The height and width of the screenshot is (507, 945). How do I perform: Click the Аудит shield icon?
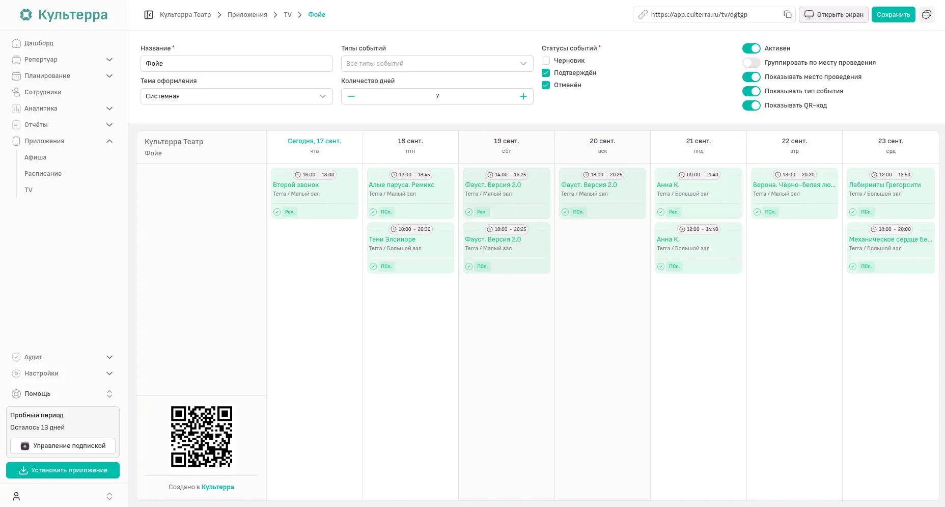(x=16, y=357)
